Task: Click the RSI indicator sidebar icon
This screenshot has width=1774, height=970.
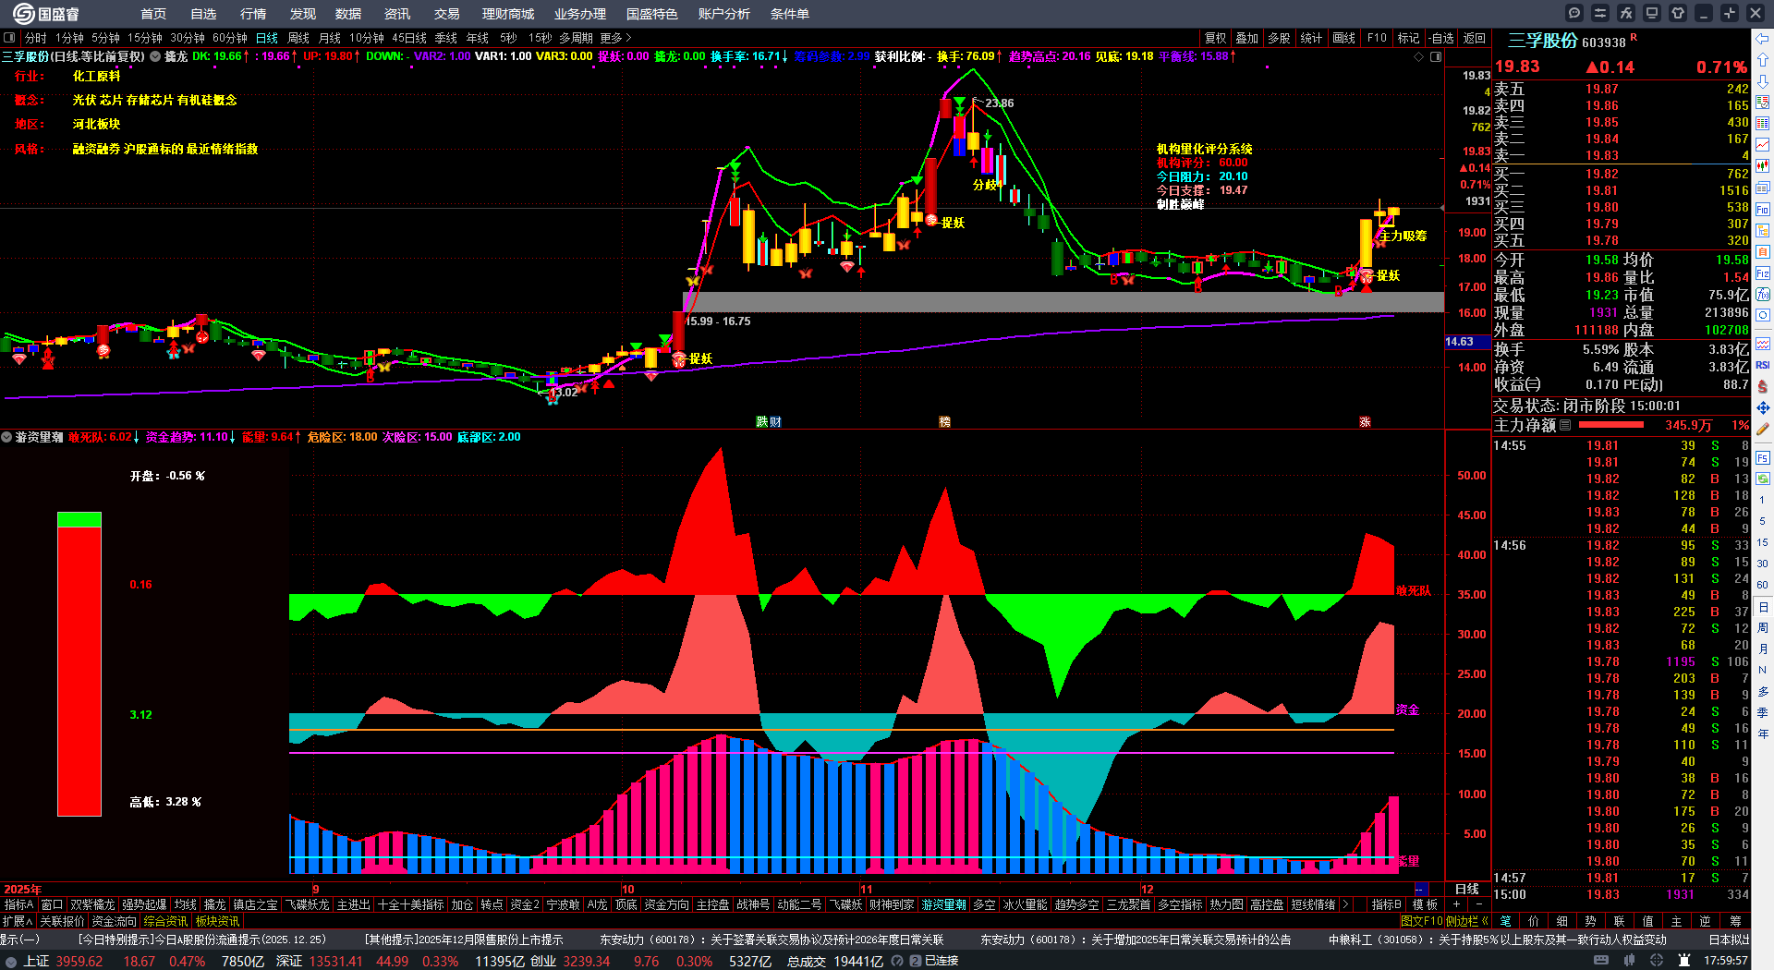Action: tap(1763, 365)
